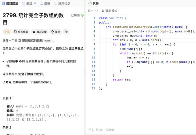Viewport: 196px width, 135px height.
Task: Open the C++ language dropdown
Action: pyautogui.click(x=93, y=11)
